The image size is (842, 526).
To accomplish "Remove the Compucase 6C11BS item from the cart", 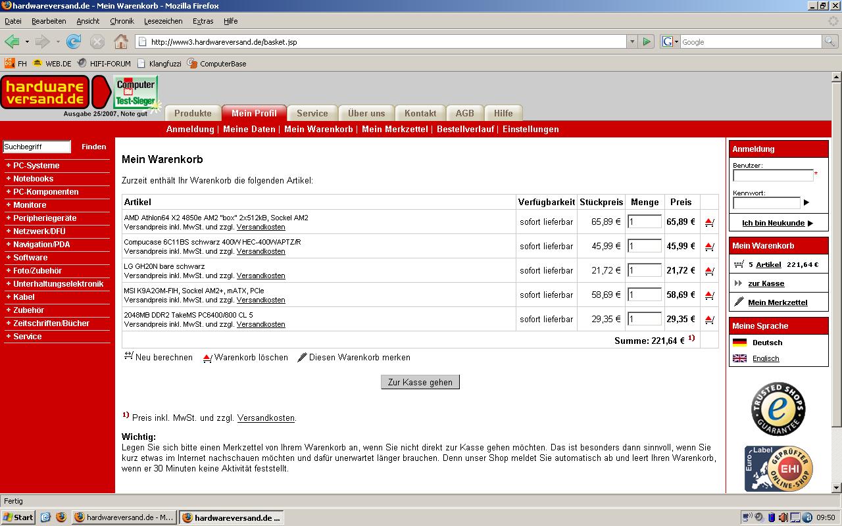I will 709,247.
